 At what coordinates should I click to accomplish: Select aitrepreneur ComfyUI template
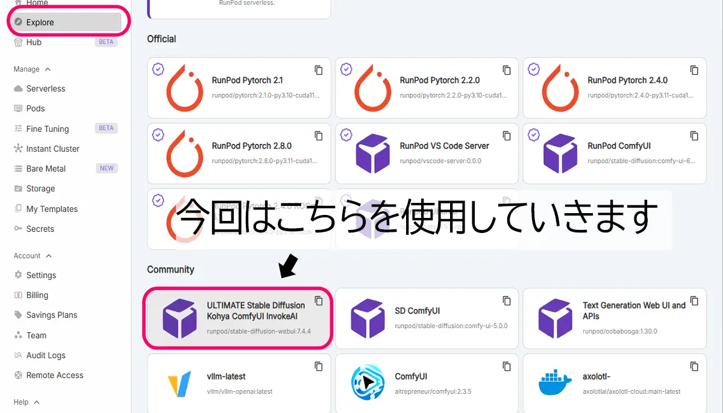[x=427, y=383]
